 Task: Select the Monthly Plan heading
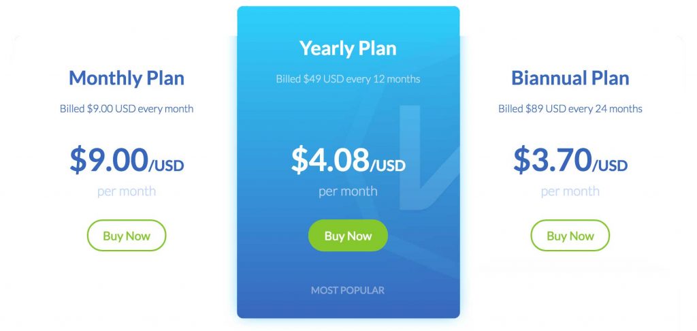pyautogui.click(x=127, y=78)
